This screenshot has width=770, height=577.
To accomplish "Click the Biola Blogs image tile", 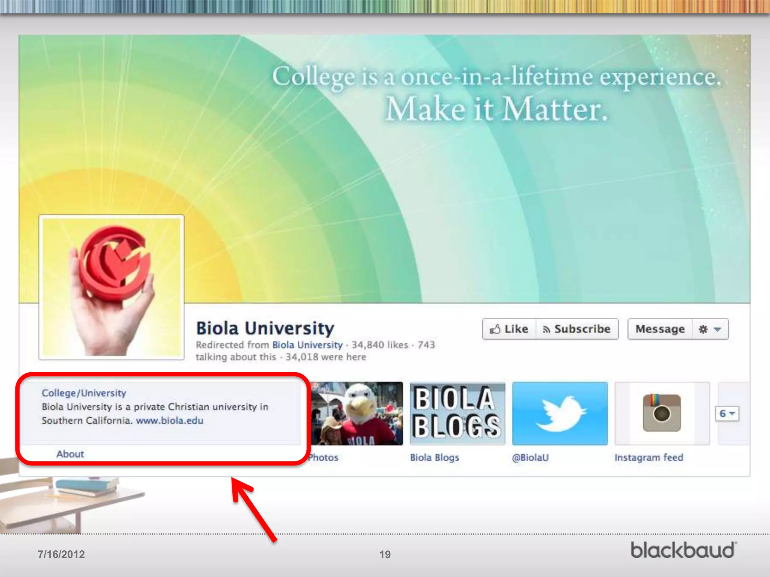I will (457, 413).
